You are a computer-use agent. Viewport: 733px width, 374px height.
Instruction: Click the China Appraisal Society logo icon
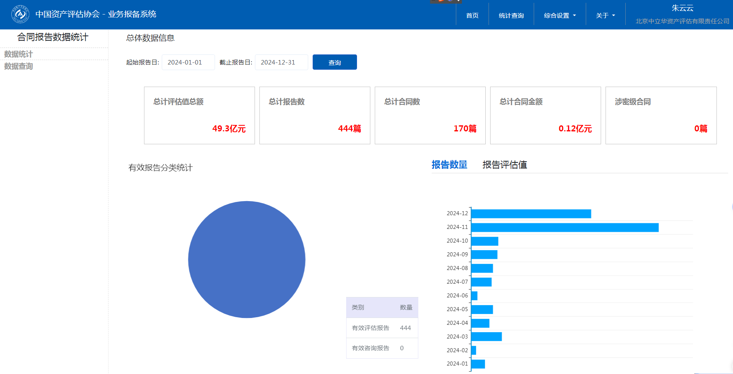pyautogui.click(x=20, y=15)
